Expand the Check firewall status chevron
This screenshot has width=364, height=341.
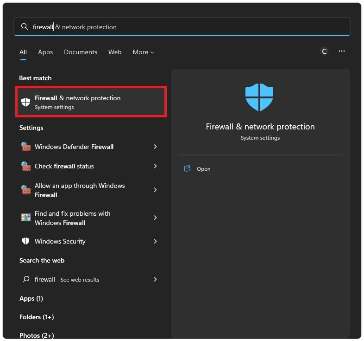click(155, 166)
